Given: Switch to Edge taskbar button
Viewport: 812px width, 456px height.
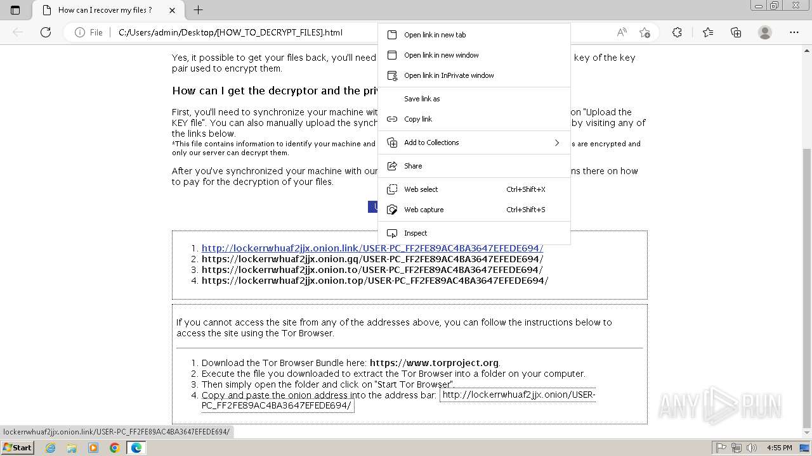Looking at the screenshot, I should pyautogui.click(x=136, y=448).
